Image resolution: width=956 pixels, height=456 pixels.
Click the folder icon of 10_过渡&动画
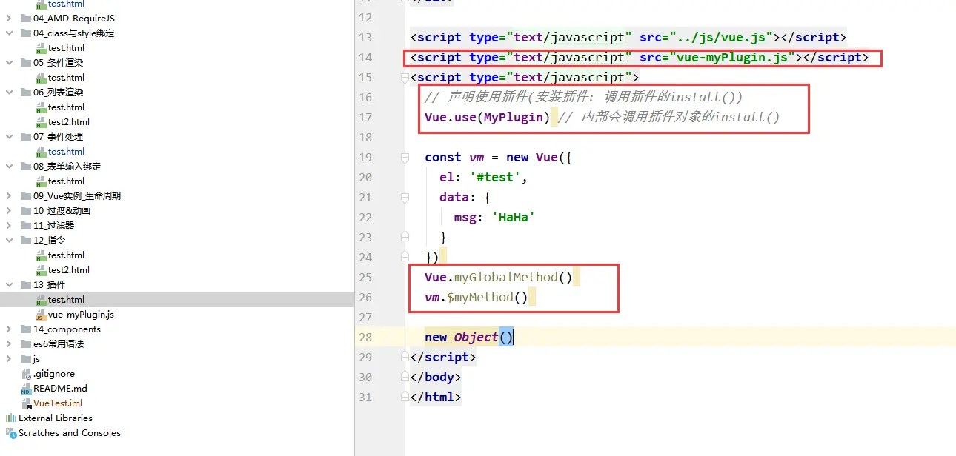click(x=26, y=211)
